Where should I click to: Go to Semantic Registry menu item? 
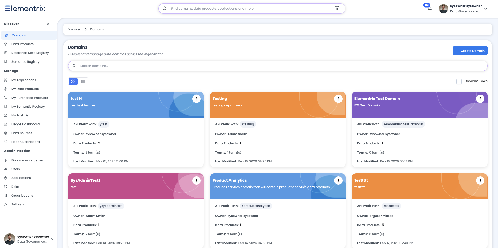[25, 62]
